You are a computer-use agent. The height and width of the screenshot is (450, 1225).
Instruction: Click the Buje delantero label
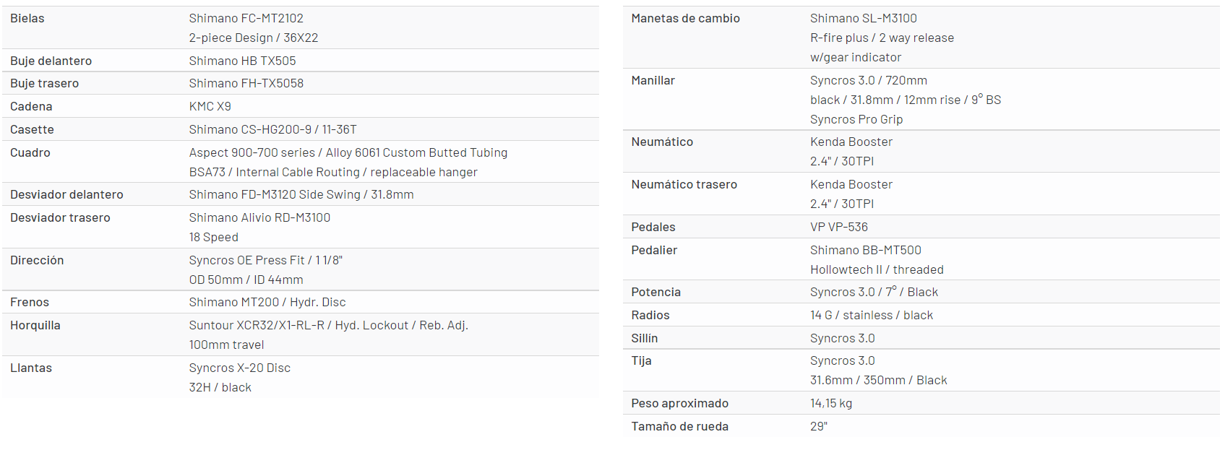(51, 61)
